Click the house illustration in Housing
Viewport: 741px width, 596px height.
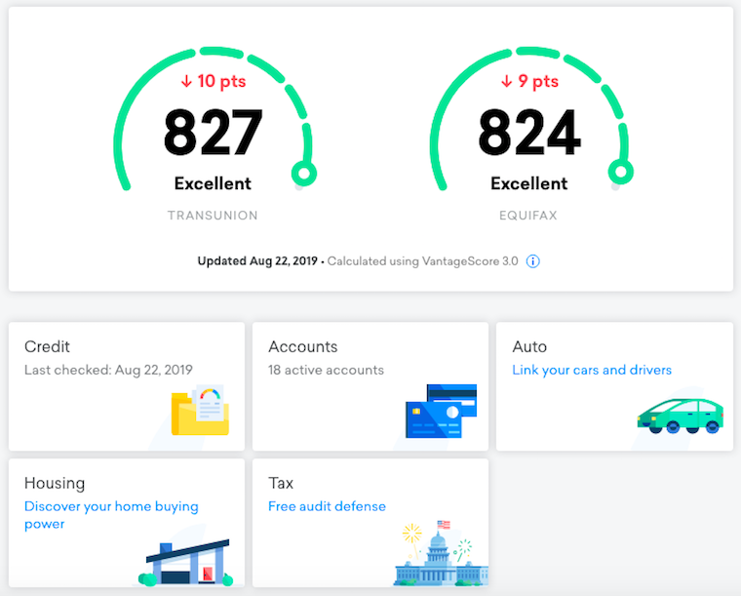(x=186, y=563)
